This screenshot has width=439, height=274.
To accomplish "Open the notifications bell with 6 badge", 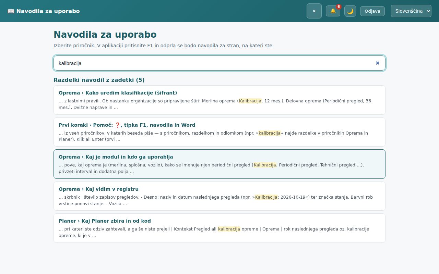I will [x=333, y=11].
